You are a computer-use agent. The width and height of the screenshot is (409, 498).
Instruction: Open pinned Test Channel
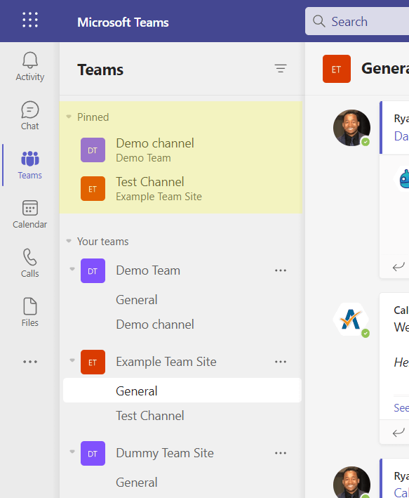181,189
